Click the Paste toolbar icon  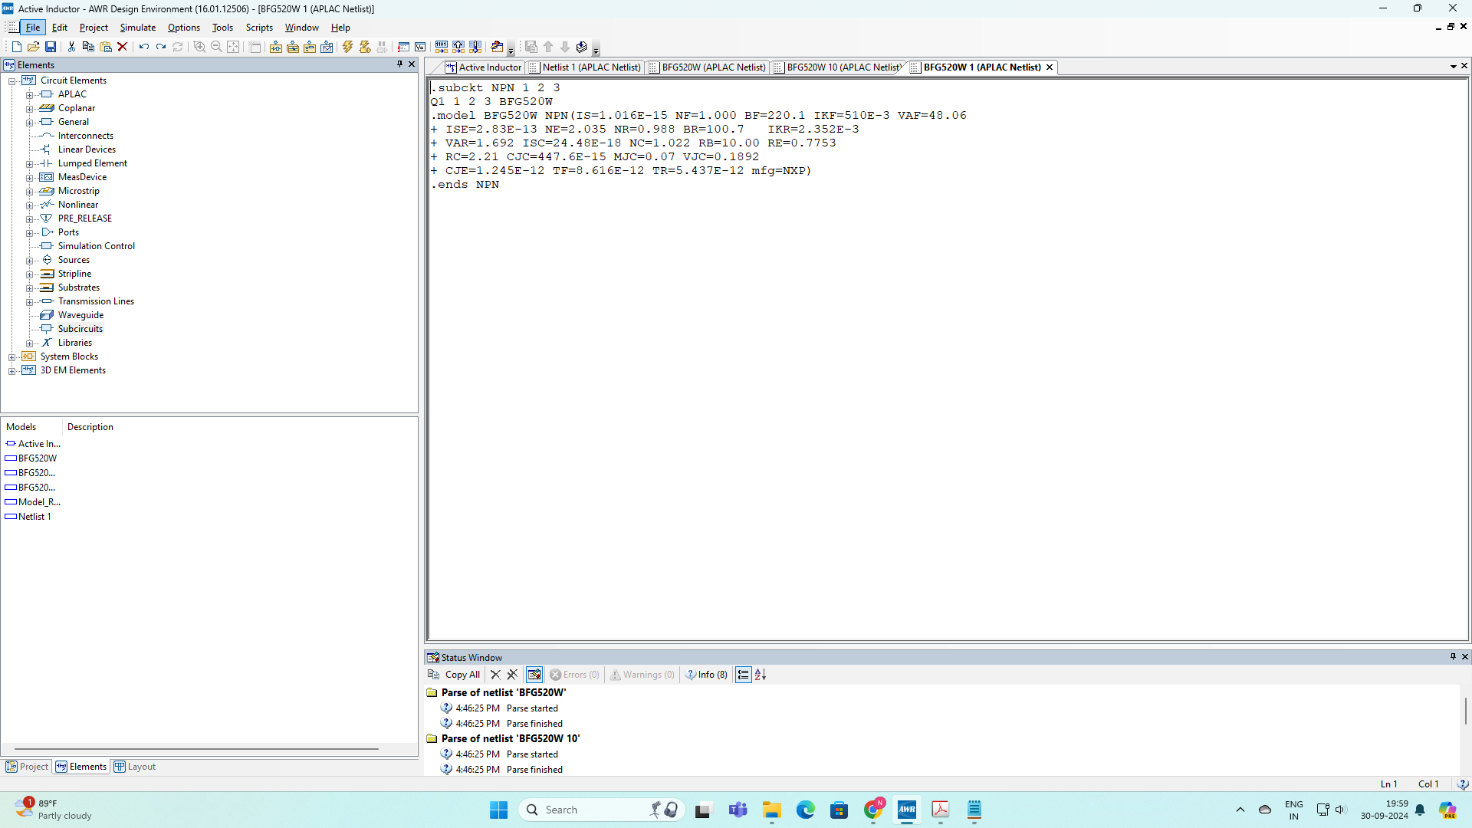(x=106, y=47)
